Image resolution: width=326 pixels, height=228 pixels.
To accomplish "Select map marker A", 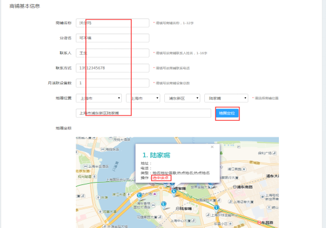I will point(174,193).
